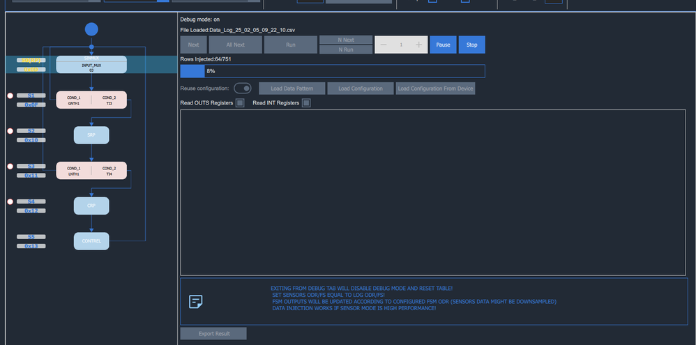Increase step count with plus button
This screenshot has width=696, height=345.
(418, 45)
